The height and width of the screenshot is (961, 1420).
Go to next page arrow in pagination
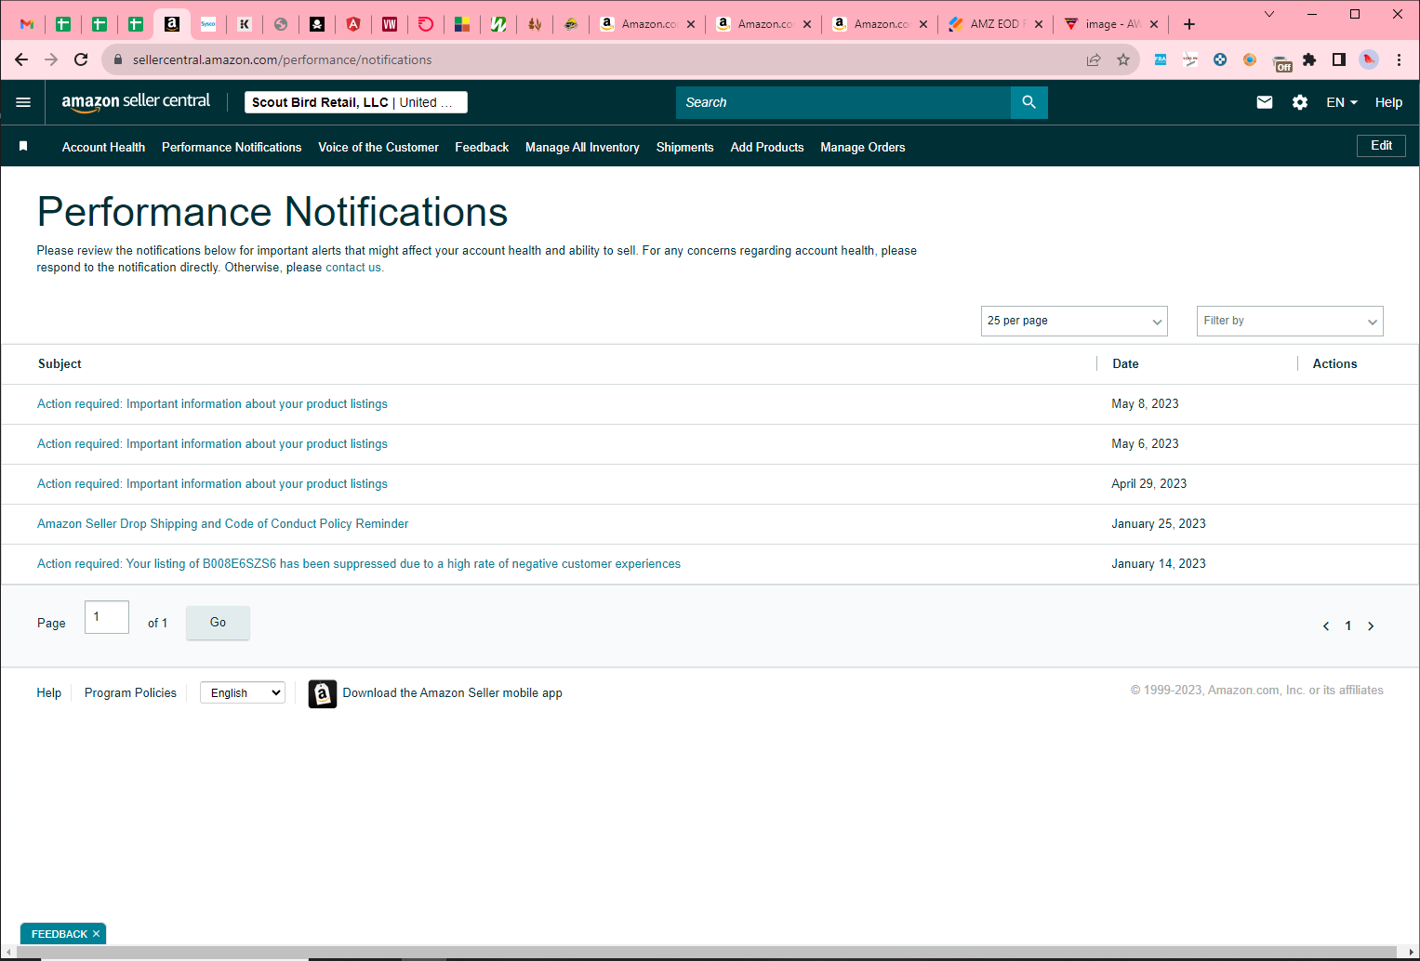[1371, 626]
